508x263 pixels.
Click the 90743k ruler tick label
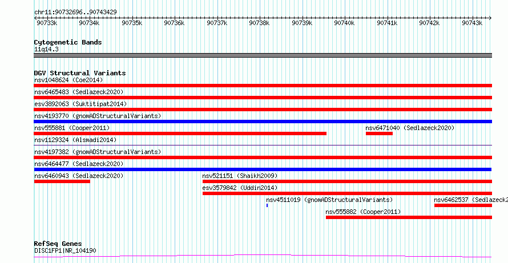coord(473,23)
